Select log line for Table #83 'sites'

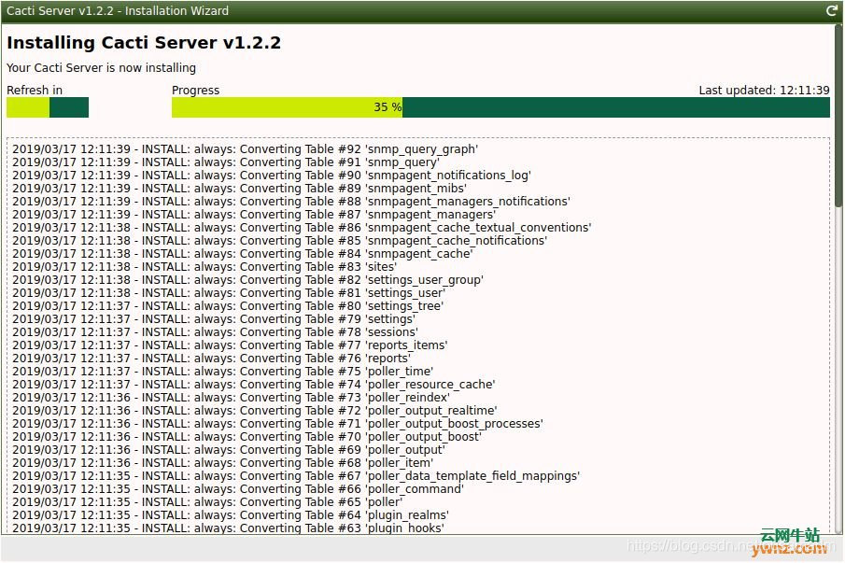pos(204,267)
